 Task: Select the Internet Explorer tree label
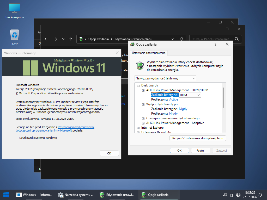coord(152,128)
